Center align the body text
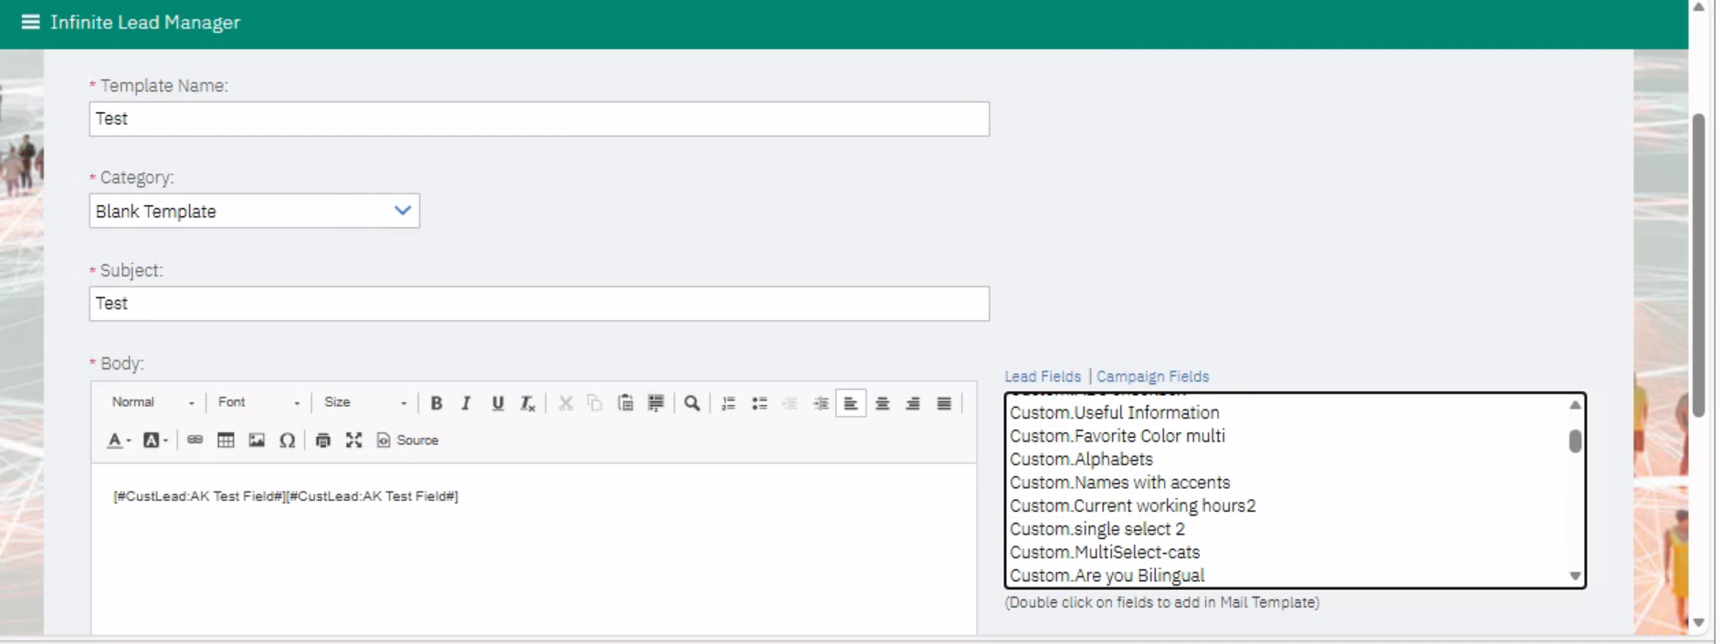This screenshot has width=1720, height=644. pyautogui.click(x=882, y=403)
